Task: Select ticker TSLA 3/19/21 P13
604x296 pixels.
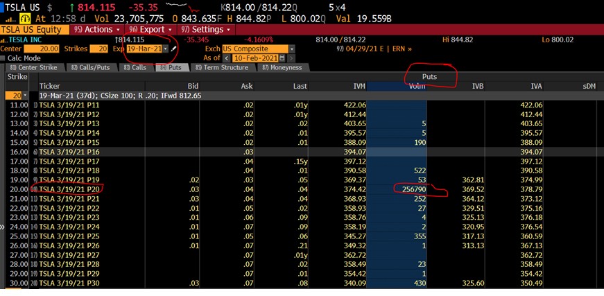Action: pos(70,123)
